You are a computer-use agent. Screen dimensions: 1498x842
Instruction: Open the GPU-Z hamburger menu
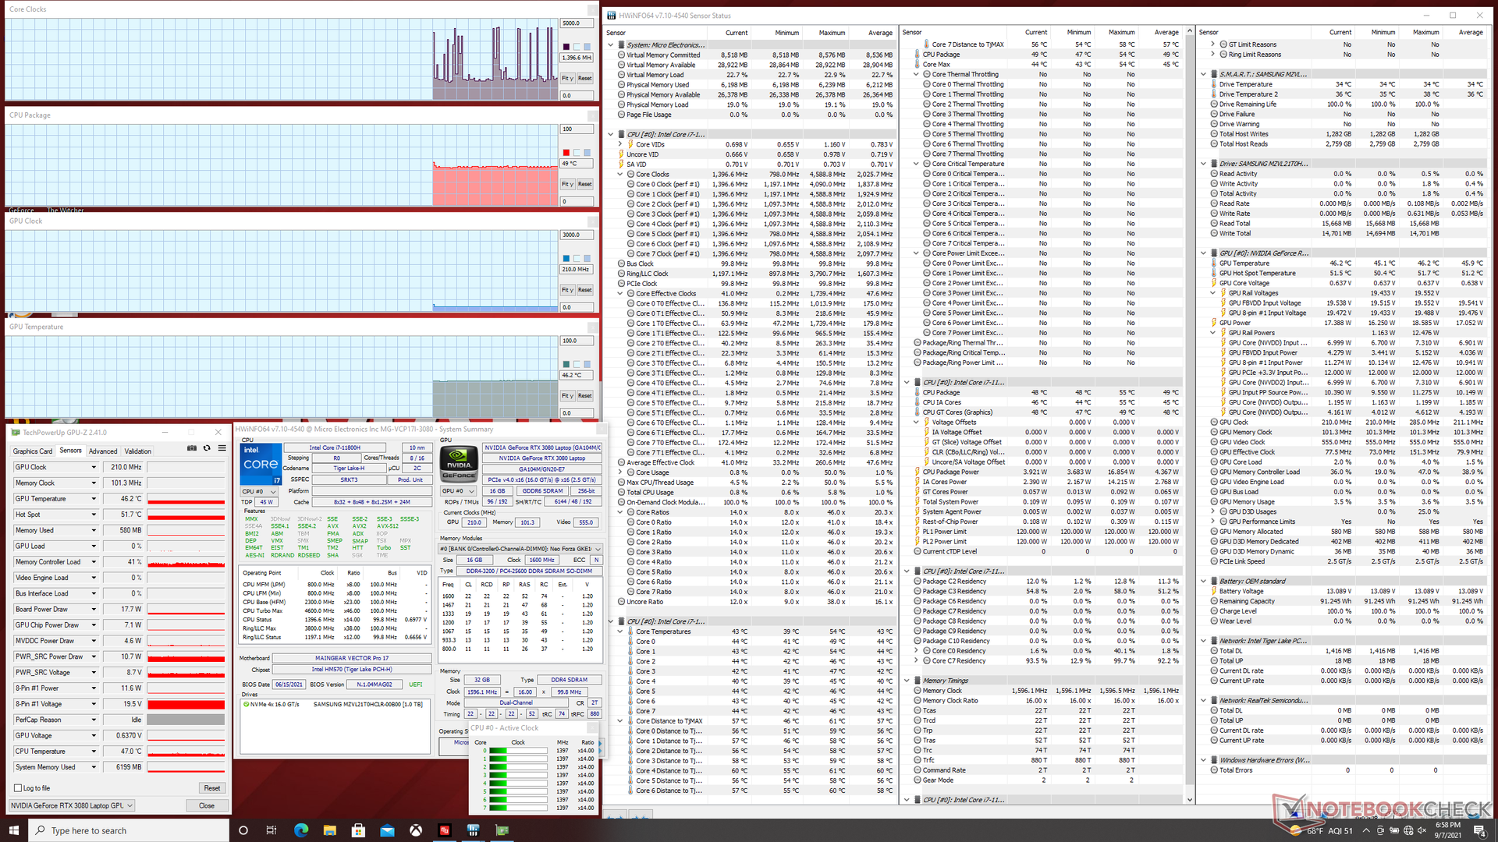click(222, 448)
